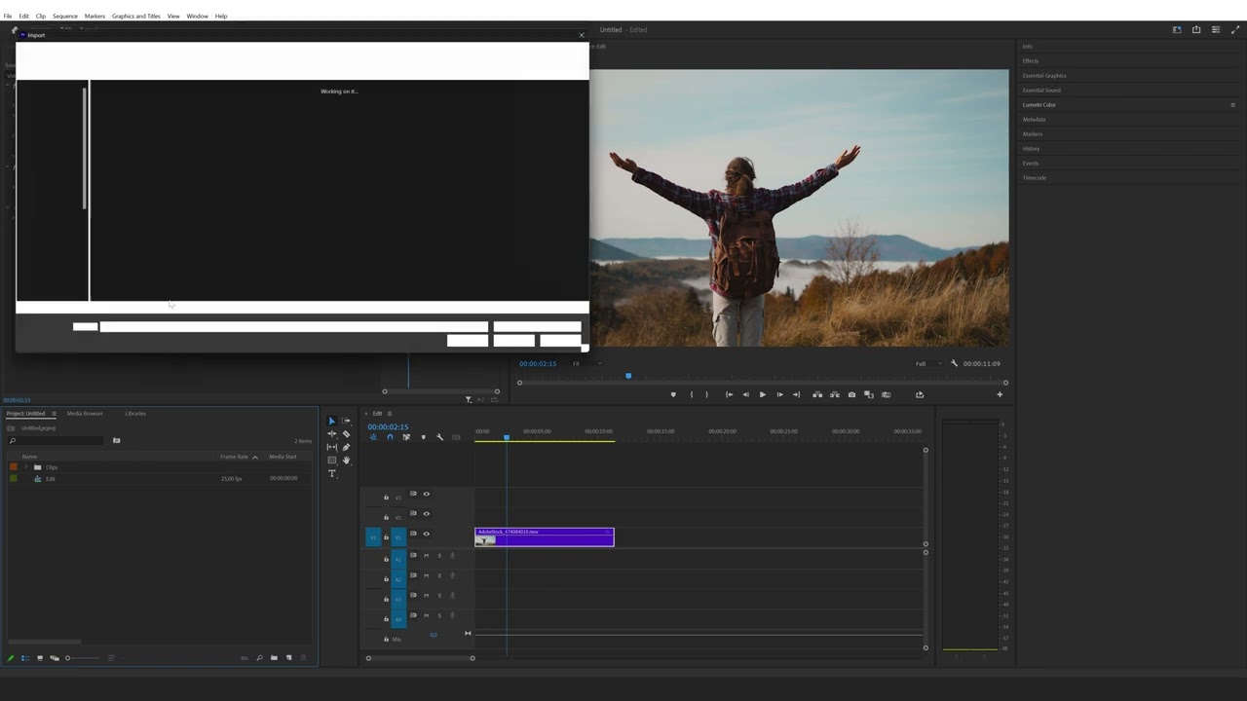Toggle lock on track V1

386,537
